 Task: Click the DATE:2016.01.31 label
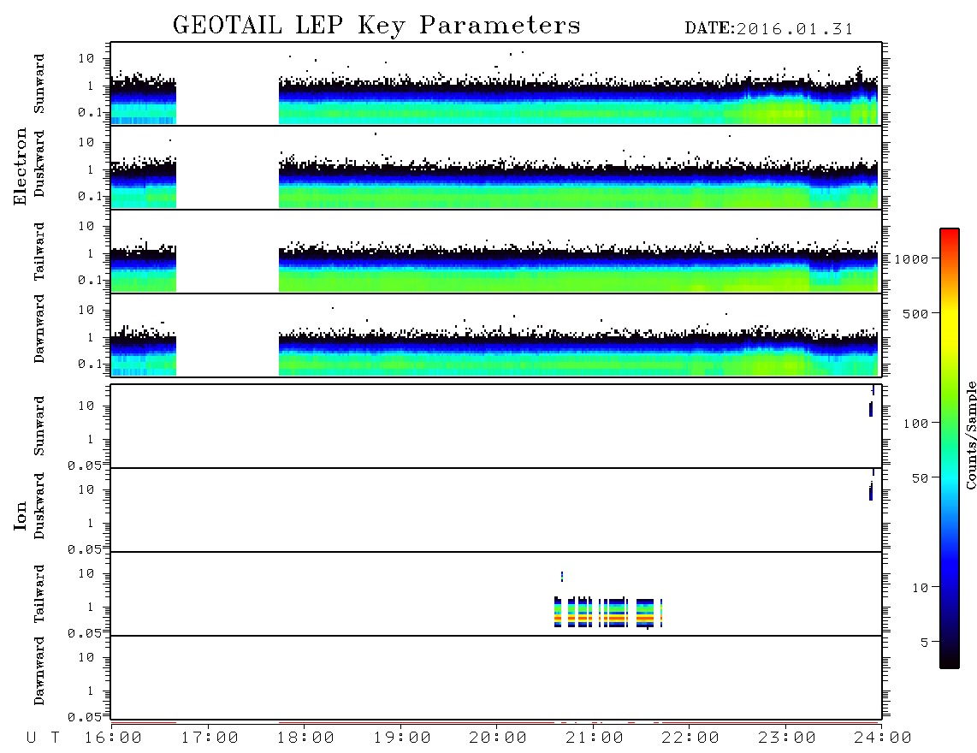tap(769, 29)
